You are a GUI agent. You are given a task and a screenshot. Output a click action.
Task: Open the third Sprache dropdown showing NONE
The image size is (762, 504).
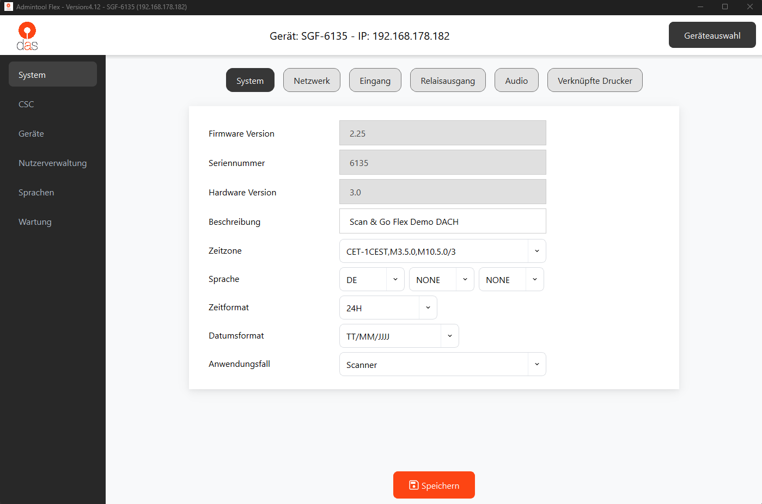pos(511,279)
